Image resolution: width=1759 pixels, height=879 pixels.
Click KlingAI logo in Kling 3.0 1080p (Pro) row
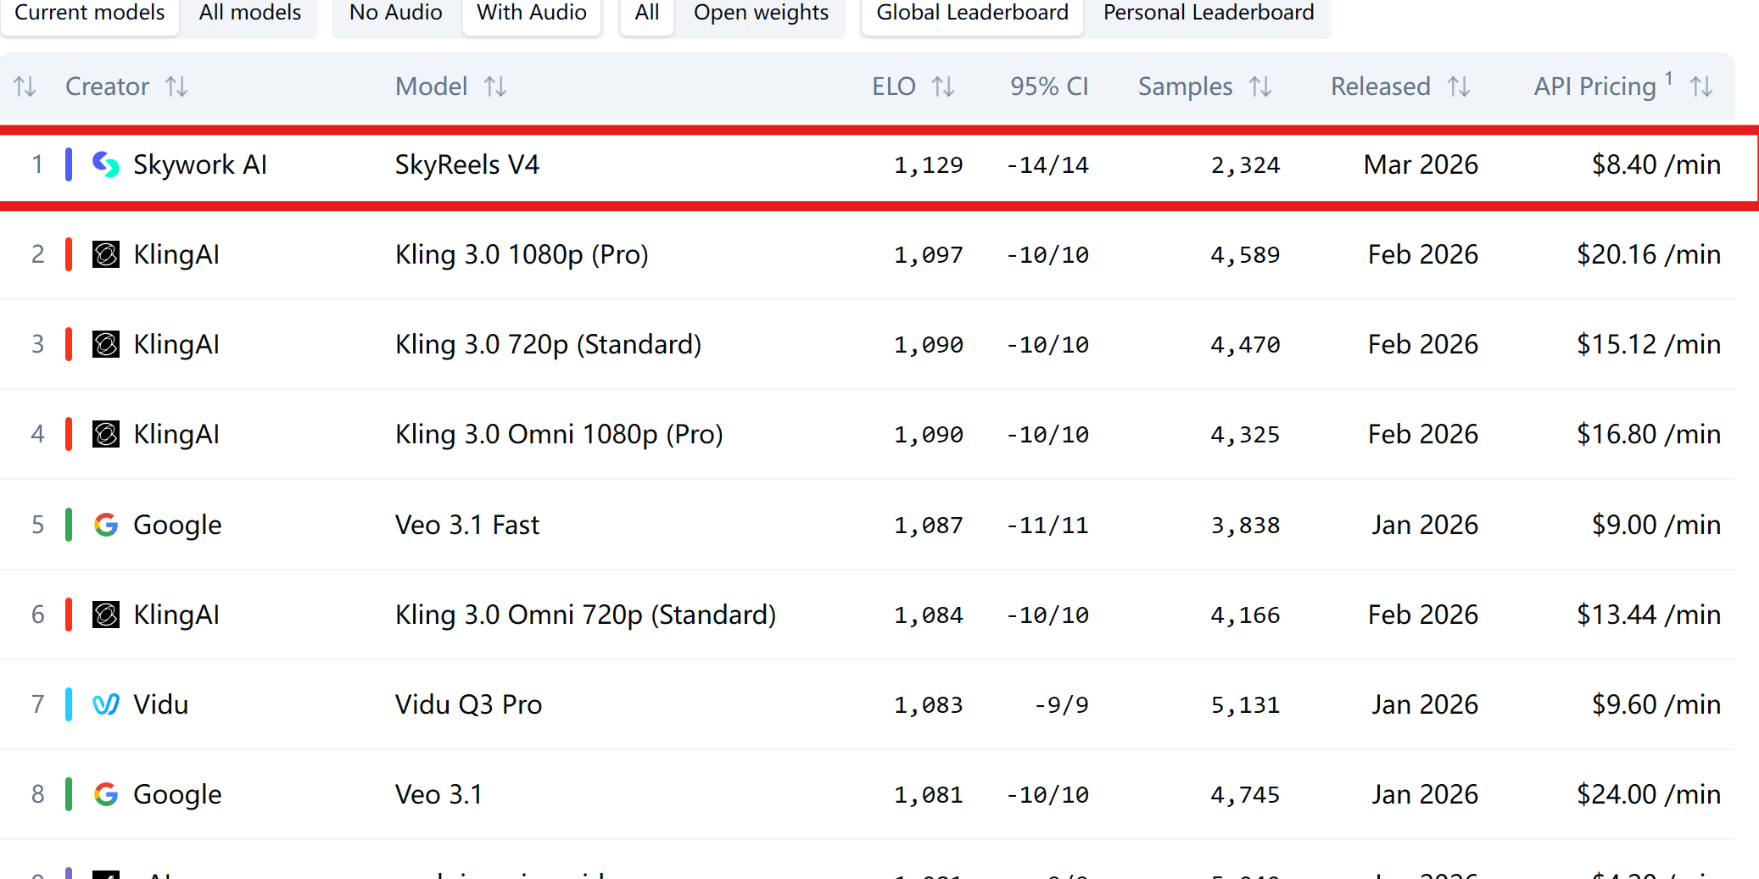tap(106, 254)
